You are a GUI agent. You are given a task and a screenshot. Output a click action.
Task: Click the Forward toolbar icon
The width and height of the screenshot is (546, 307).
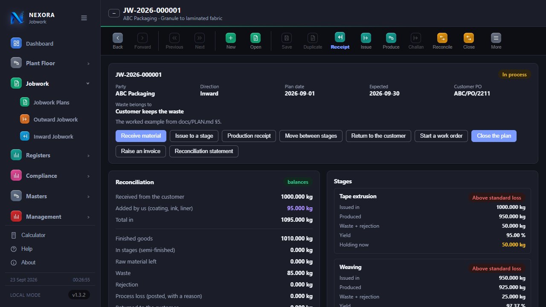pyautogui.click(x=142, y=38)
